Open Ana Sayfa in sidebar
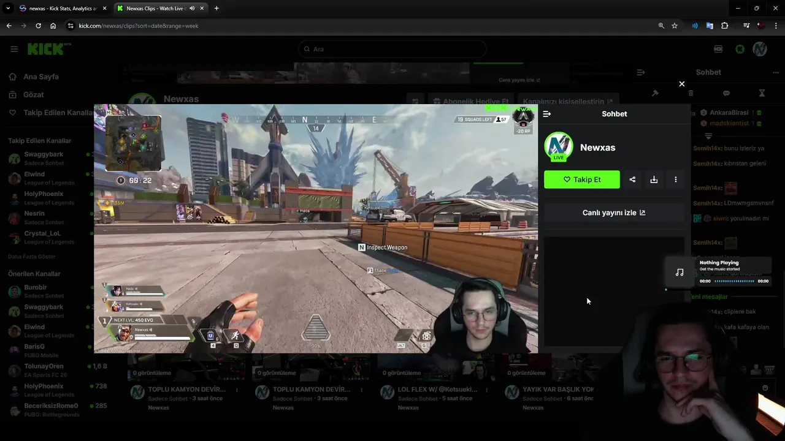Screen dimensions: 785x441 pyautogui.click(x=41, y=77)
